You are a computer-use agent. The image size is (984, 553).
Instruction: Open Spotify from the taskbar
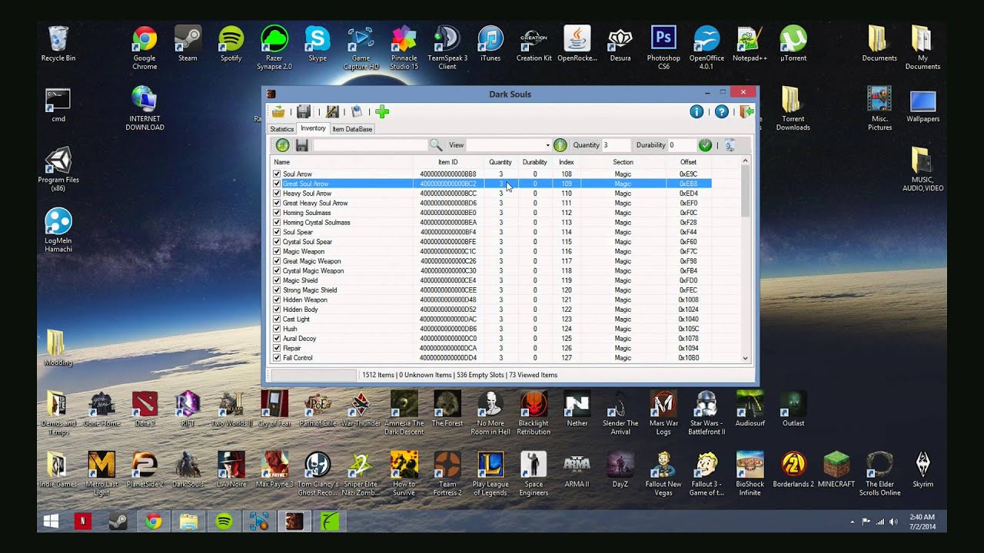(224, 522)
